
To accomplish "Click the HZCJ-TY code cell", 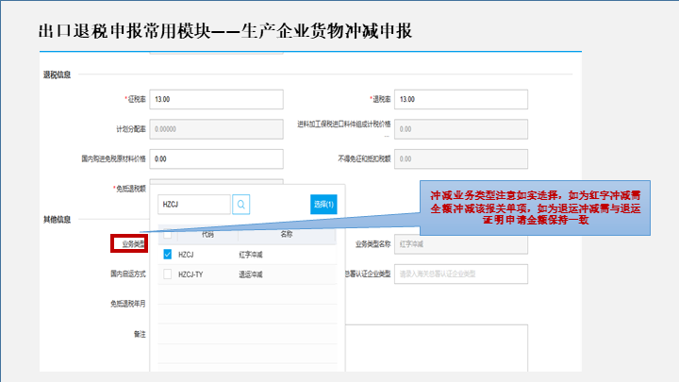I will coord(190,274).
